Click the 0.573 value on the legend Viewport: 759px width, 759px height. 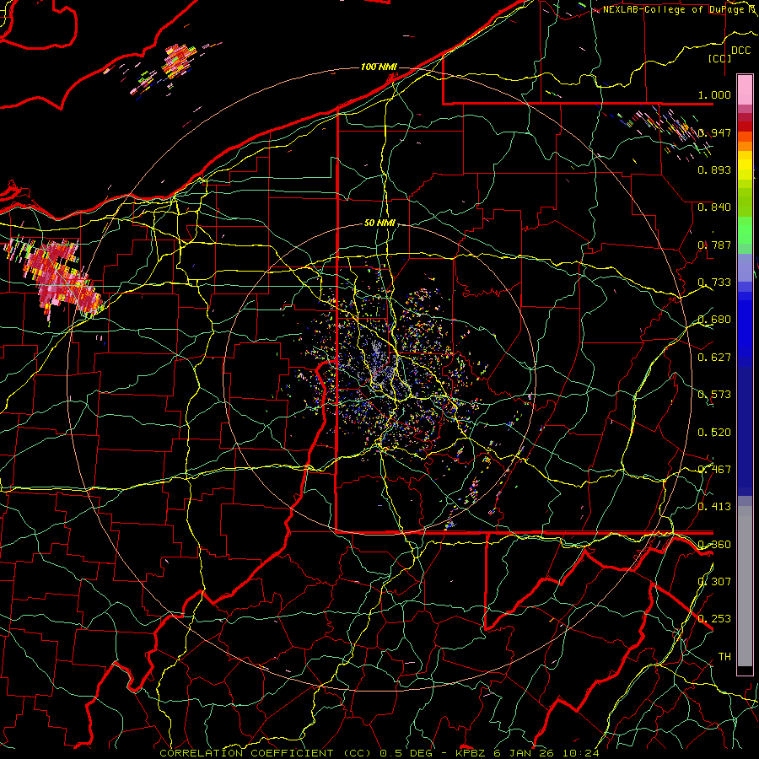point(714,395)
